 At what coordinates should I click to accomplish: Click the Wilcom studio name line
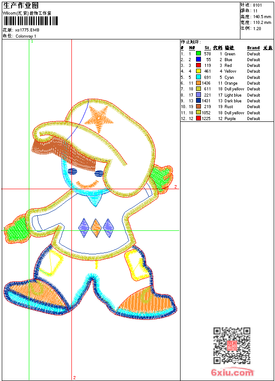tap(27, 13)
